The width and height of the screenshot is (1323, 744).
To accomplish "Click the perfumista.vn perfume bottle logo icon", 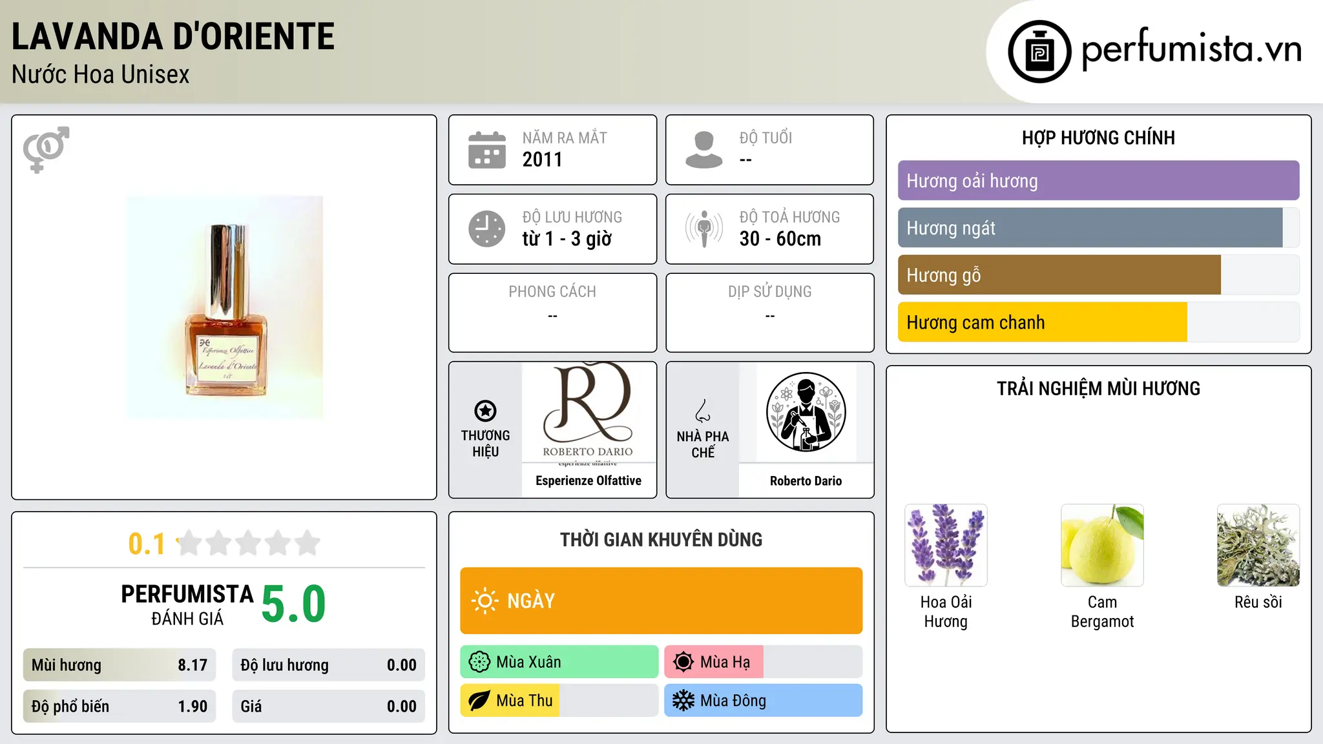I will [1039, 52].
